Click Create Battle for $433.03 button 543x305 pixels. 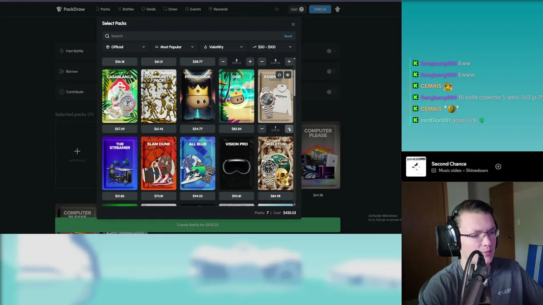tap(198, 225)
